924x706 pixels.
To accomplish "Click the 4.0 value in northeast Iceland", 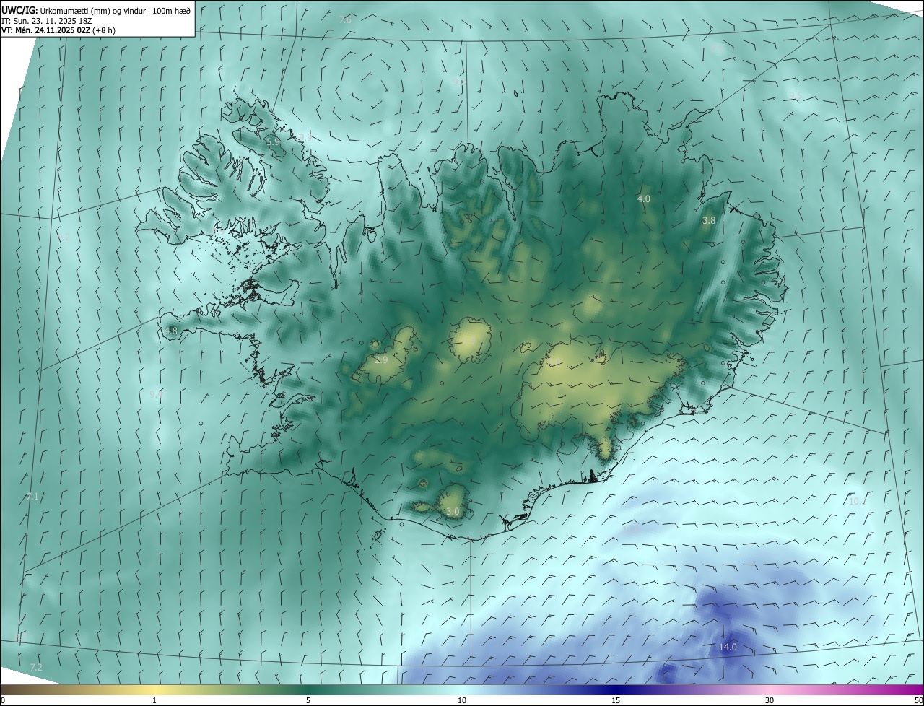I will point(643,199).
